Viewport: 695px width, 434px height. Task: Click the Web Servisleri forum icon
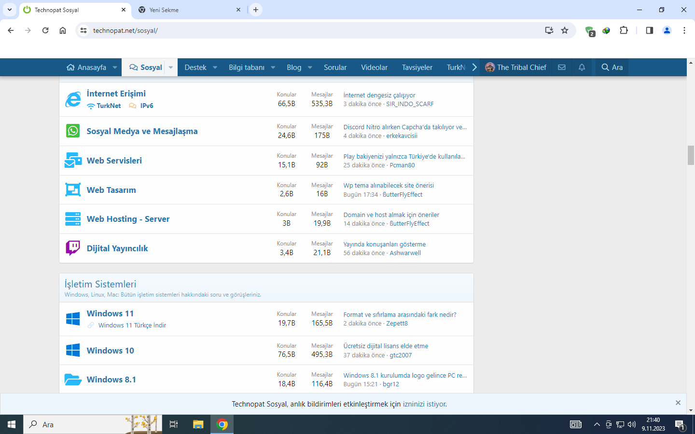(x=73, y=160)
